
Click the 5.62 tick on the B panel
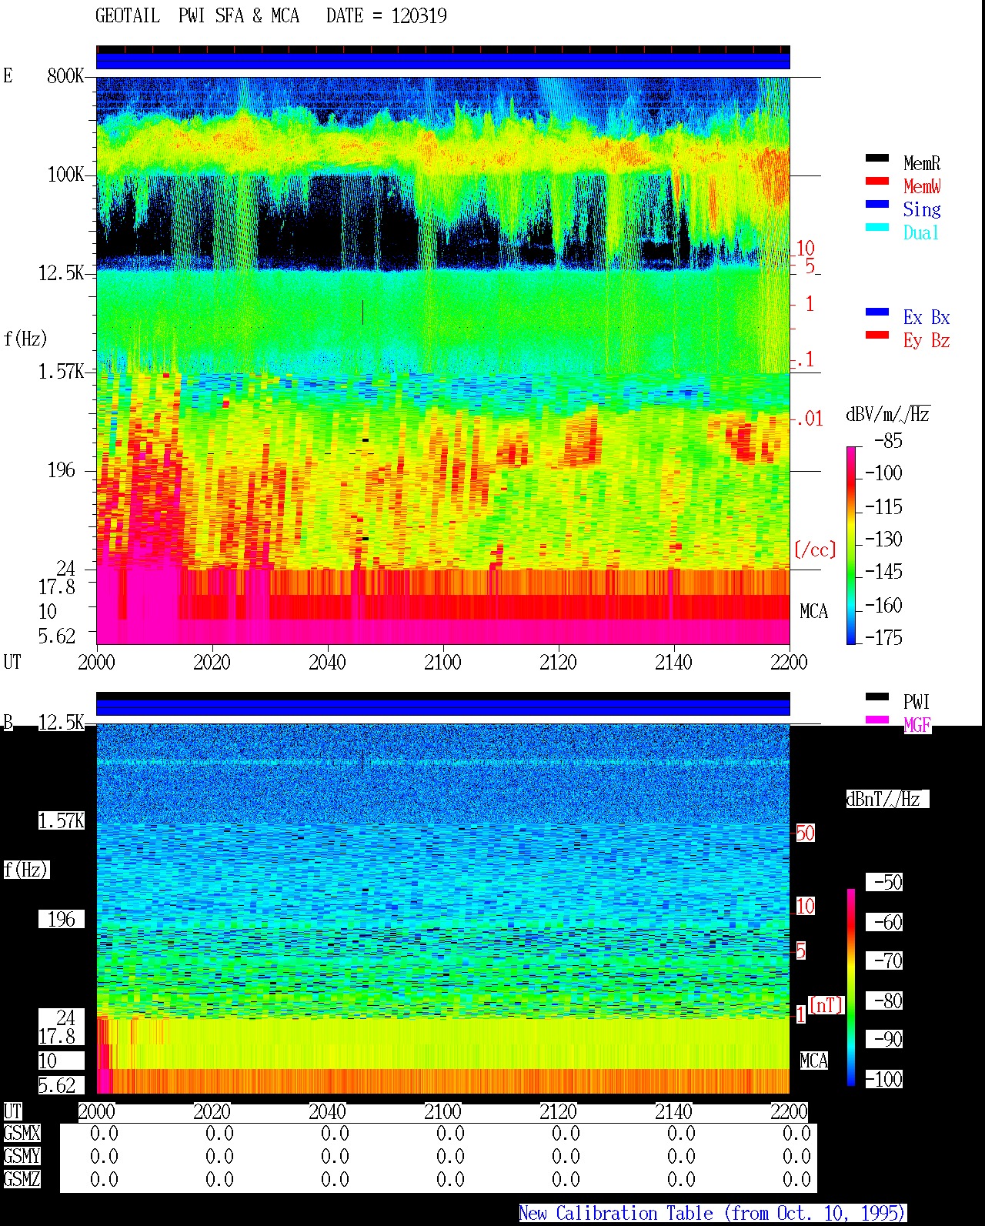57,1085
